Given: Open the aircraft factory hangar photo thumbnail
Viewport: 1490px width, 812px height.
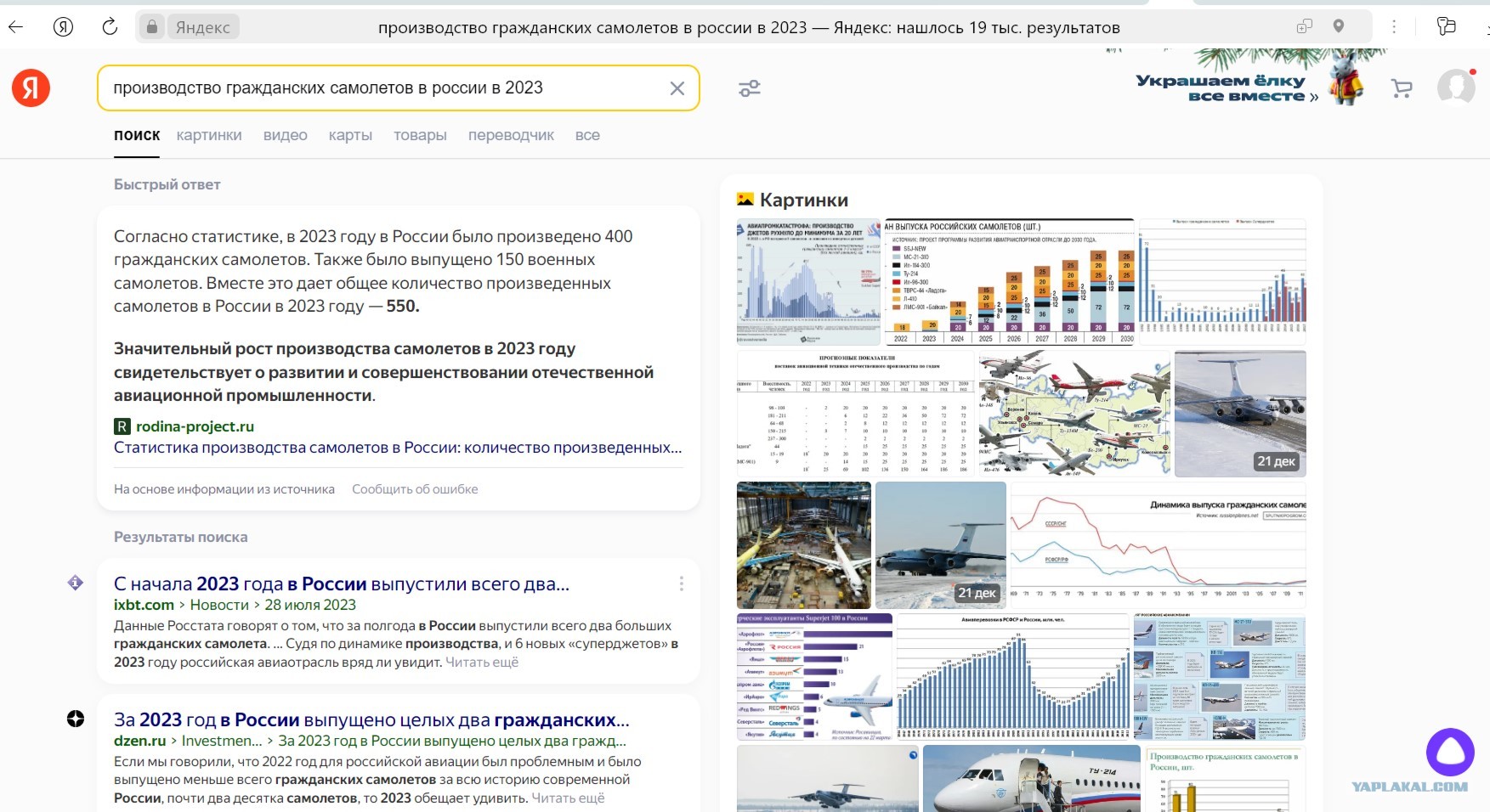Looking at the screenshot, I should (x=804, y=545).
